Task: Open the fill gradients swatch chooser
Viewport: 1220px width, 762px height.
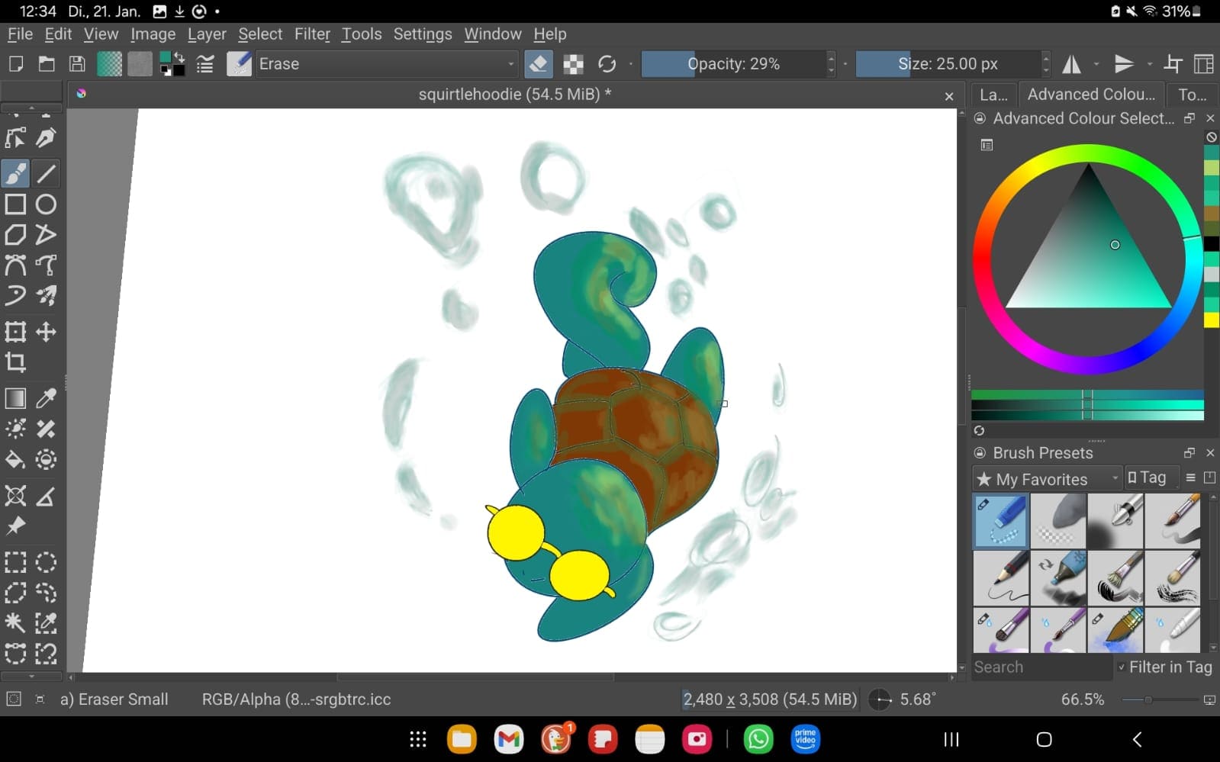Action: 109,64
